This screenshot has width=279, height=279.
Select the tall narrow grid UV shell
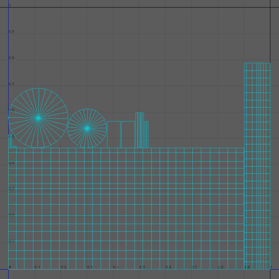pos(257,166)
